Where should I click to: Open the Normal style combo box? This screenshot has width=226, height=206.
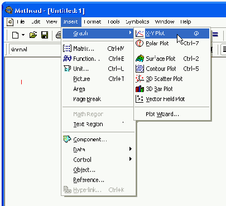click(x=35, y=50)
